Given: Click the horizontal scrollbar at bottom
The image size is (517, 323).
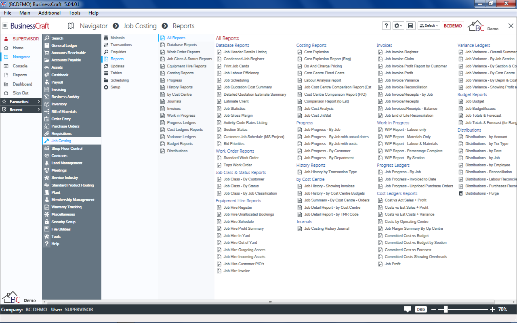Looking at the screenshot, I should click(x=271, y=302).
